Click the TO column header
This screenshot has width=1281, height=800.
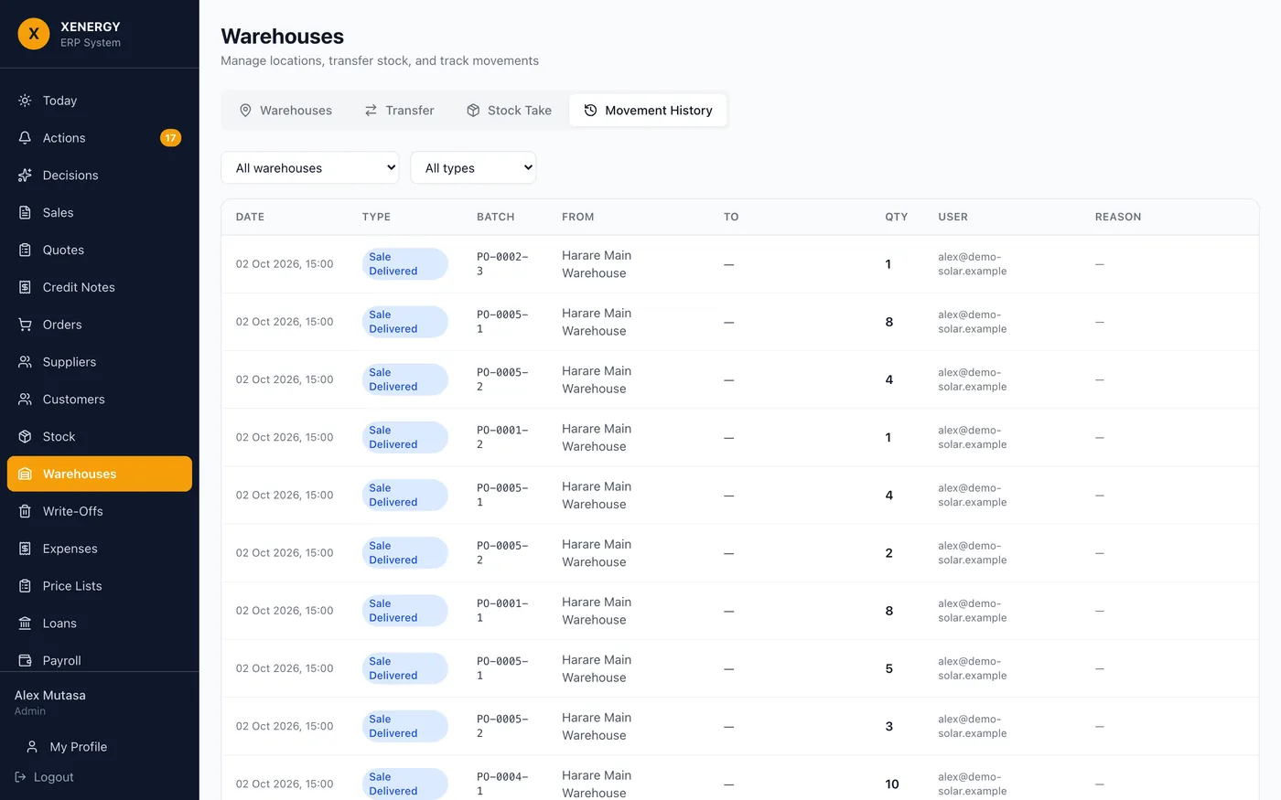(x=731, y=217)
